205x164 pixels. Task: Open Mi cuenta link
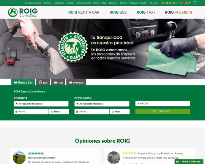tap(154, 3)
